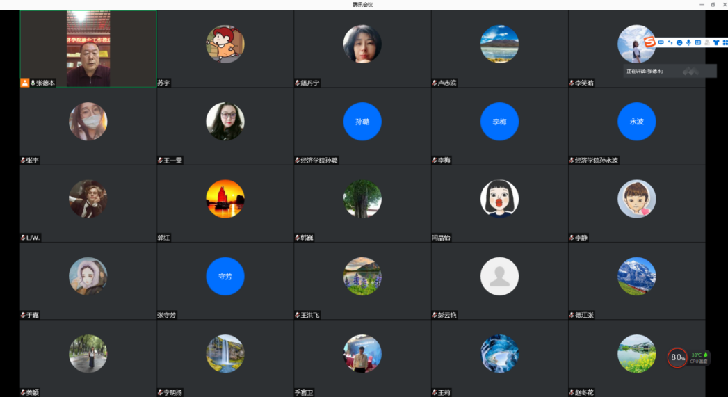
Task: Click the muted mic icon beside 张宇
Action: [23, 161]
